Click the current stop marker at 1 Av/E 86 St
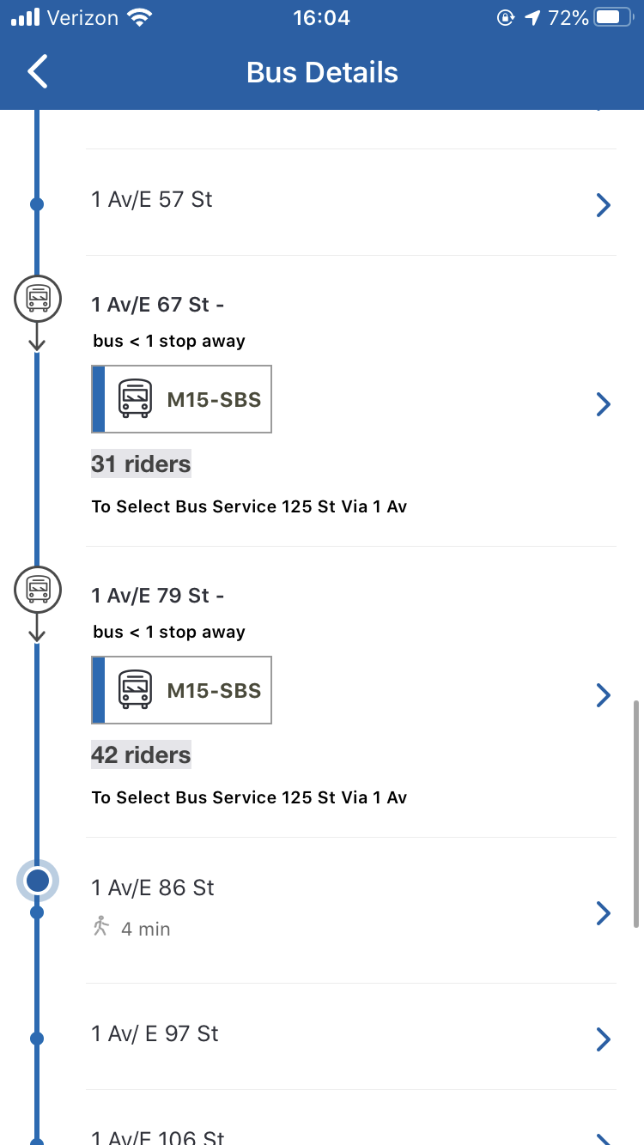The height and width of the screenshot is (1145, 644). [x=37, y=881]
